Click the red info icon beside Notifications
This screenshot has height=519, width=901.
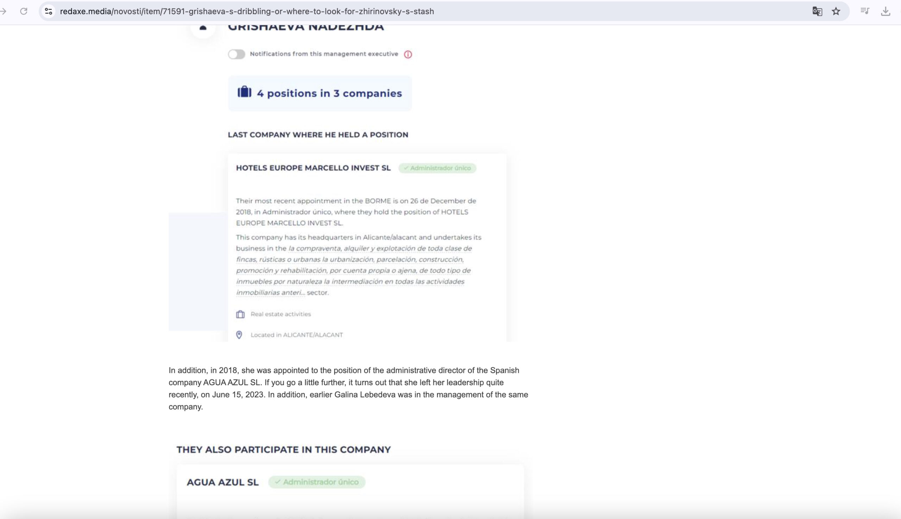(408, 55)
